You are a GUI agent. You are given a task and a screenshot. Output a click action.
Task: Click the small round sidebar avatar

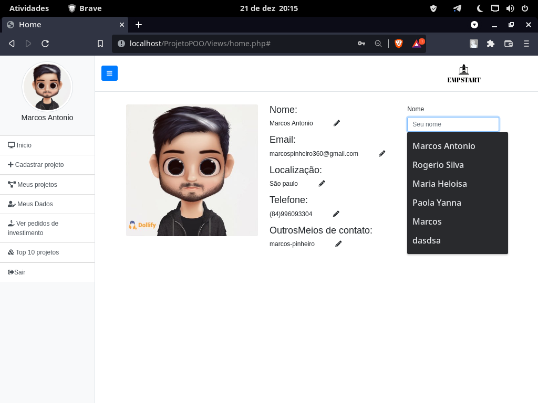point(47,87)
